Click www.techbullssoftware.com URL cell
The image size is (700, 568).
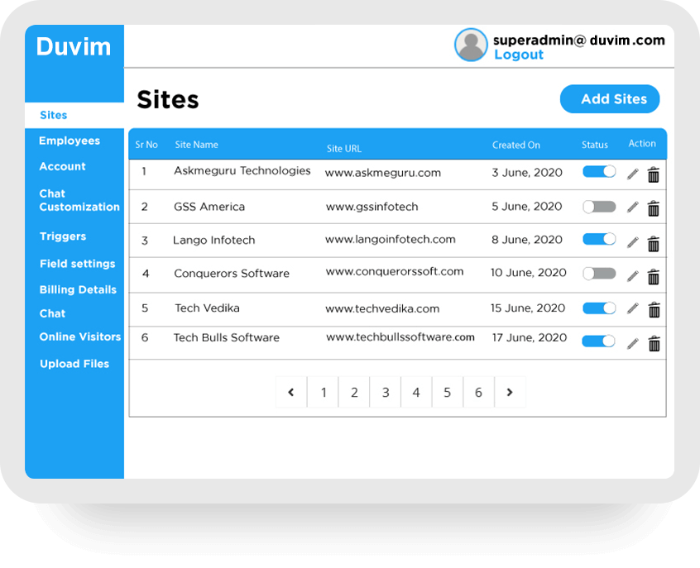pos(400,337)
